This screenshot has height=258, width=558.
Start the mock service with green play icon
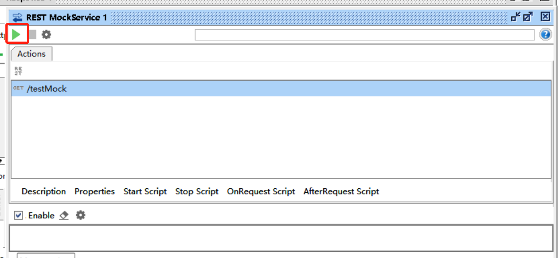(x=17, y=34)
